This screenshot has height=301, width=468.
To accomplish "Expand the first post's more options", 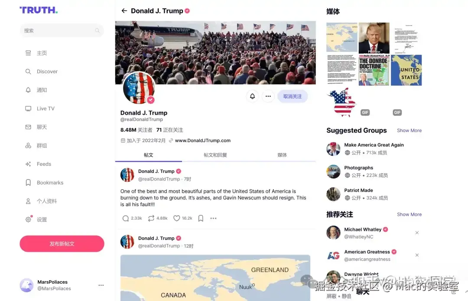I will click(x=213, y=218).
